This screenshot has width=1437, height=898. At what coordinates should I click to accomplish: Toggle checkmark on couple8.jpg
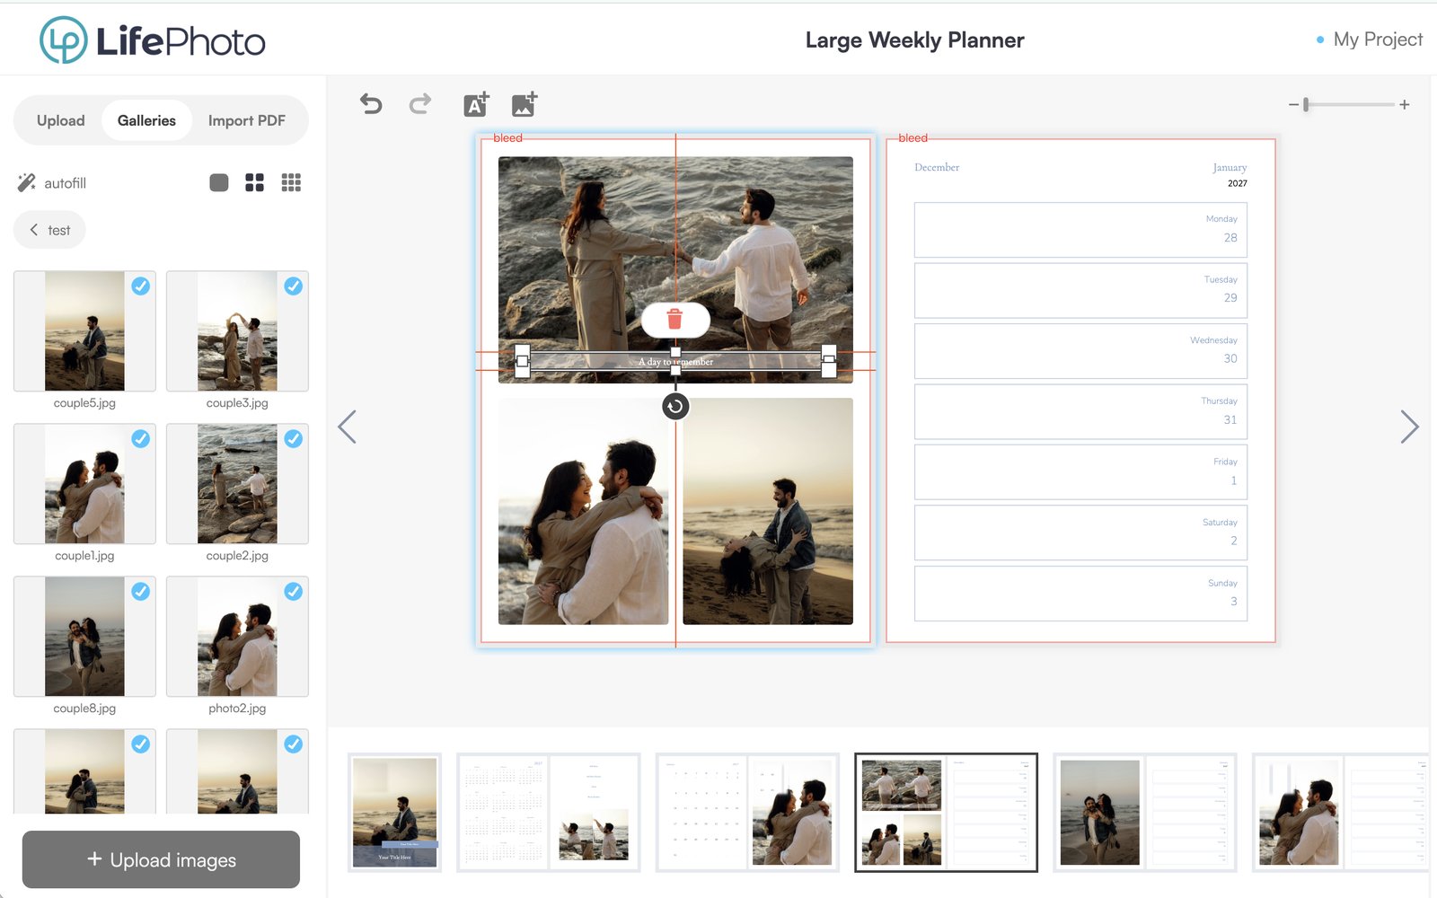(141, 591)
